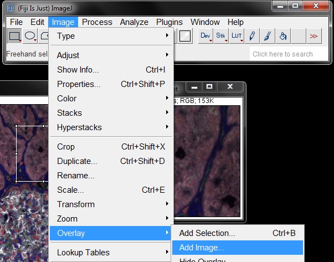This screenshot has height=262, width=334.
Task: Select the Paintbrush tool
Action: coord(268,37)
